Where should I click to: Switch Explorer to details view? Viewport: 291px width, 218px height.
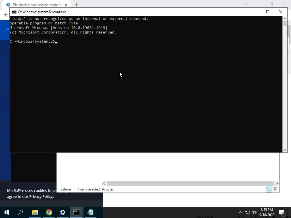click(x=269, y=189)
